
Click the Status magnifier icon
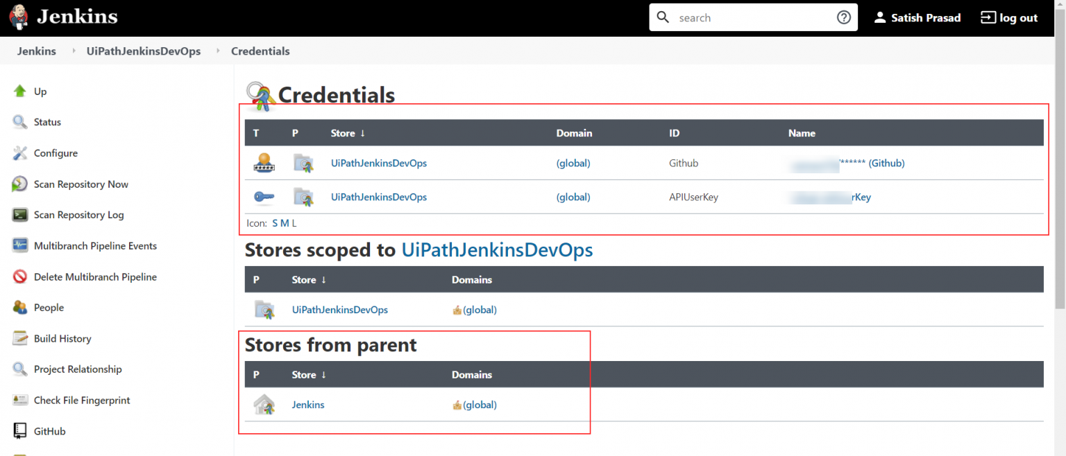point(20,122)
